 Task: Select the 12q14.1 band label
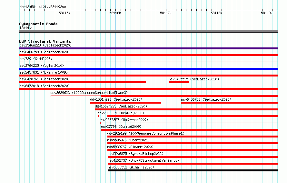click(x=26, y=28)
